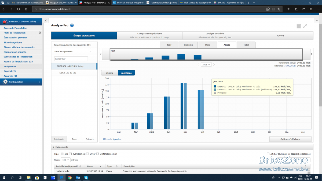Click the ENERSOL plant home icon
The height and width of the screenshot is (181, 322).
(x=5, y=21)
